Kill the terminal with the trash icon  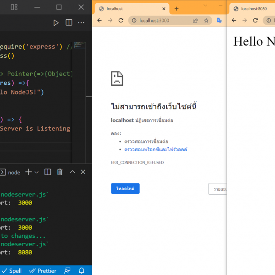60,172
